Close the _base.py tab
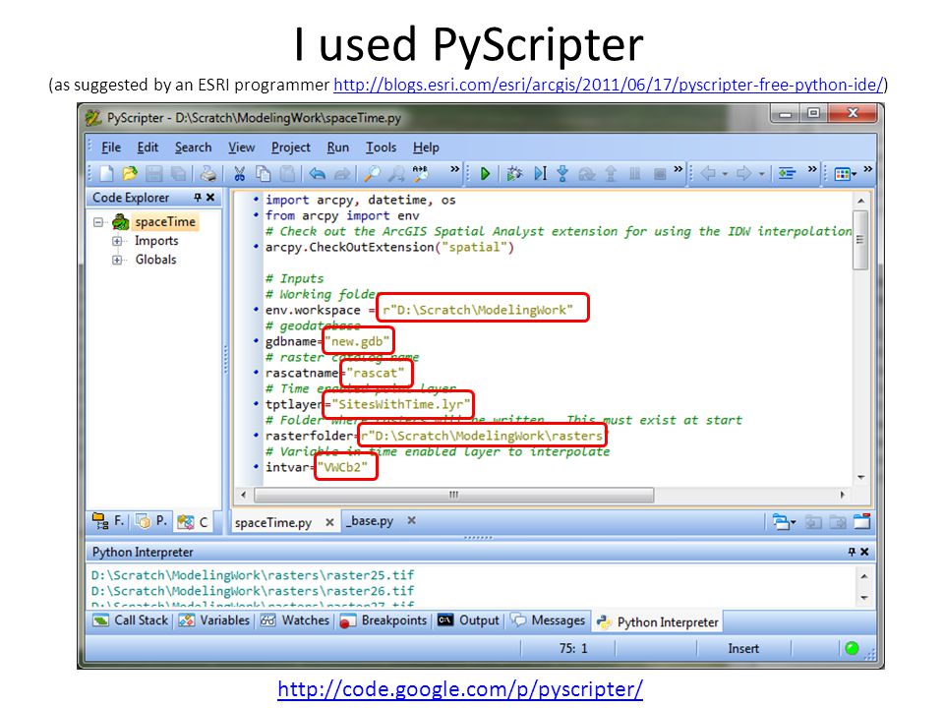This screenshot has height=708, width=944. 411,520
